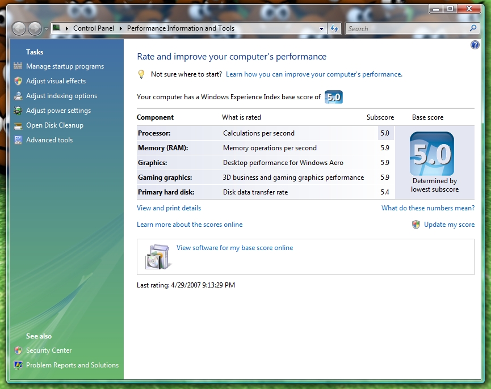The image size is (491, 389).
Task: Open Advanced tools task
Action: [x=49, y=139]
